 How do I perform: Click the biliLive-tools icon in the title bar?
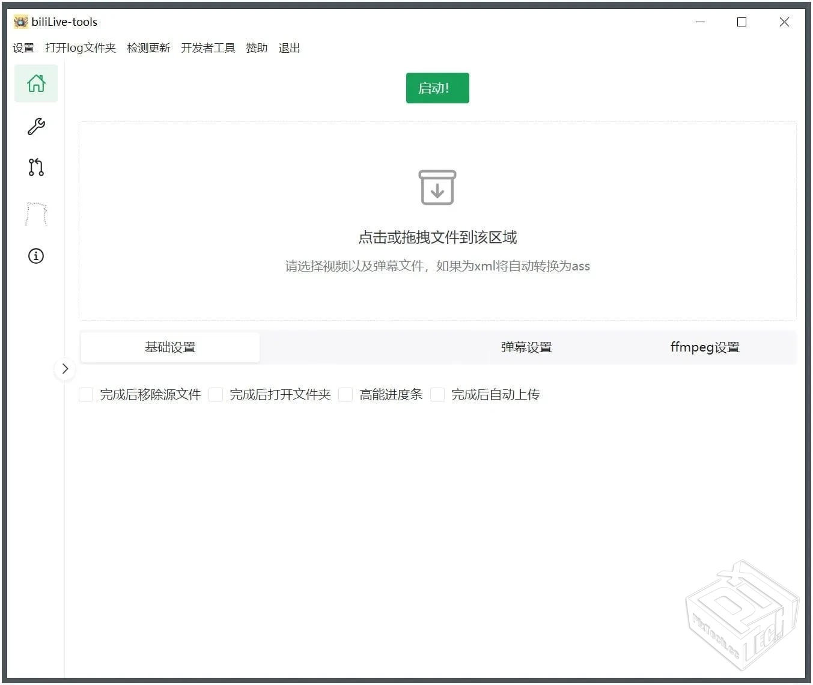[20, 21]
